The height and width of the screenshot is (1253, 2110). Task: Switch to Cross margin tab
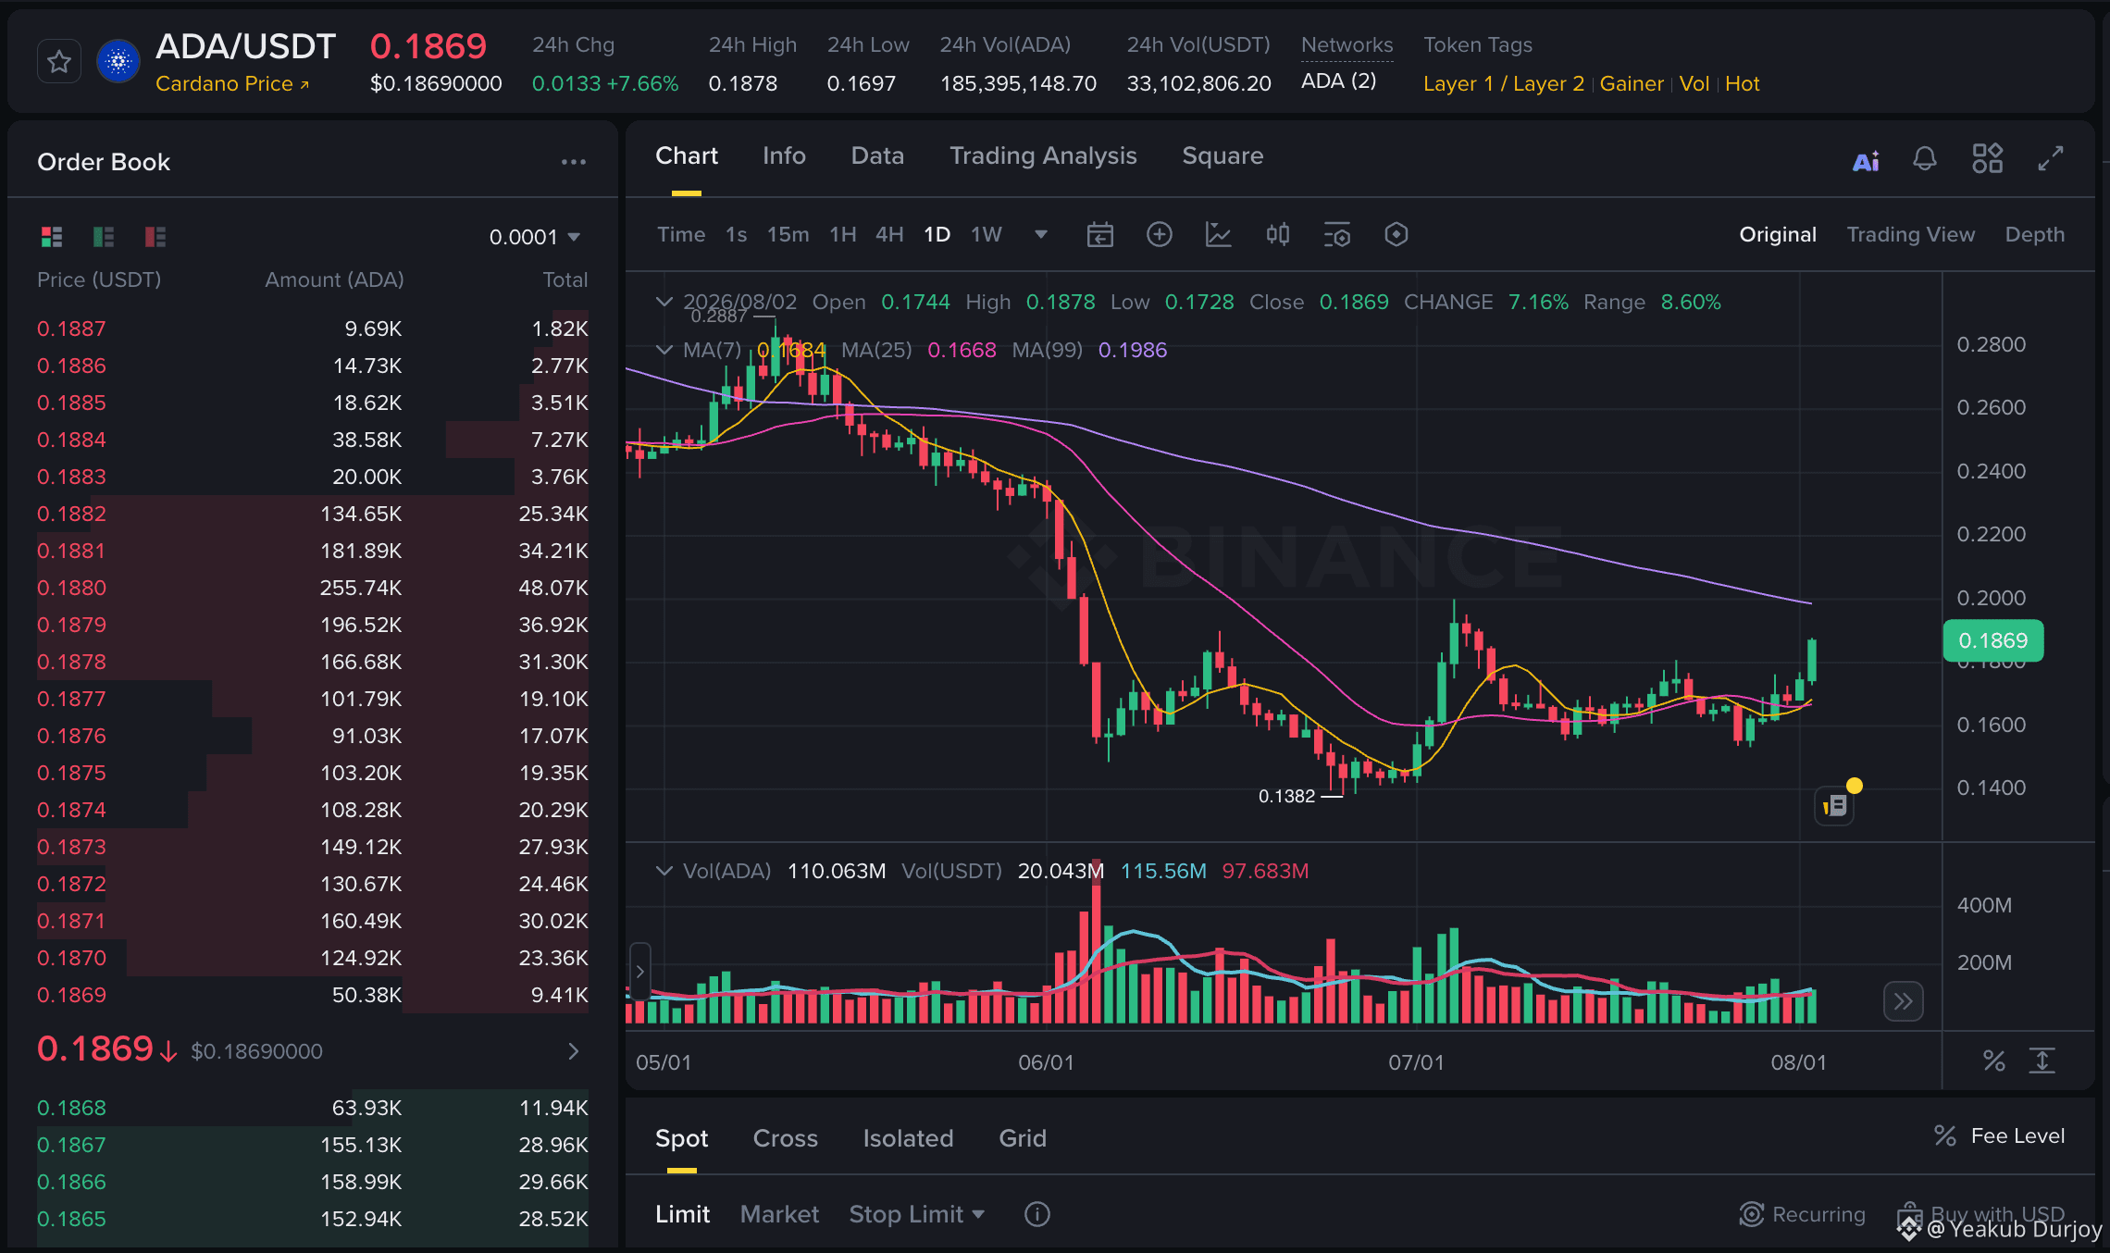coord(786,1139)
